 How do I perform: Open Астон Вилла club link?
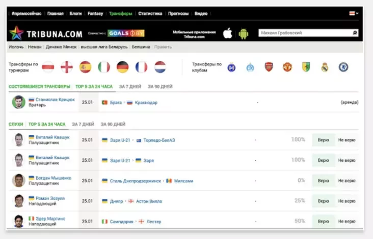pos(149,201)
